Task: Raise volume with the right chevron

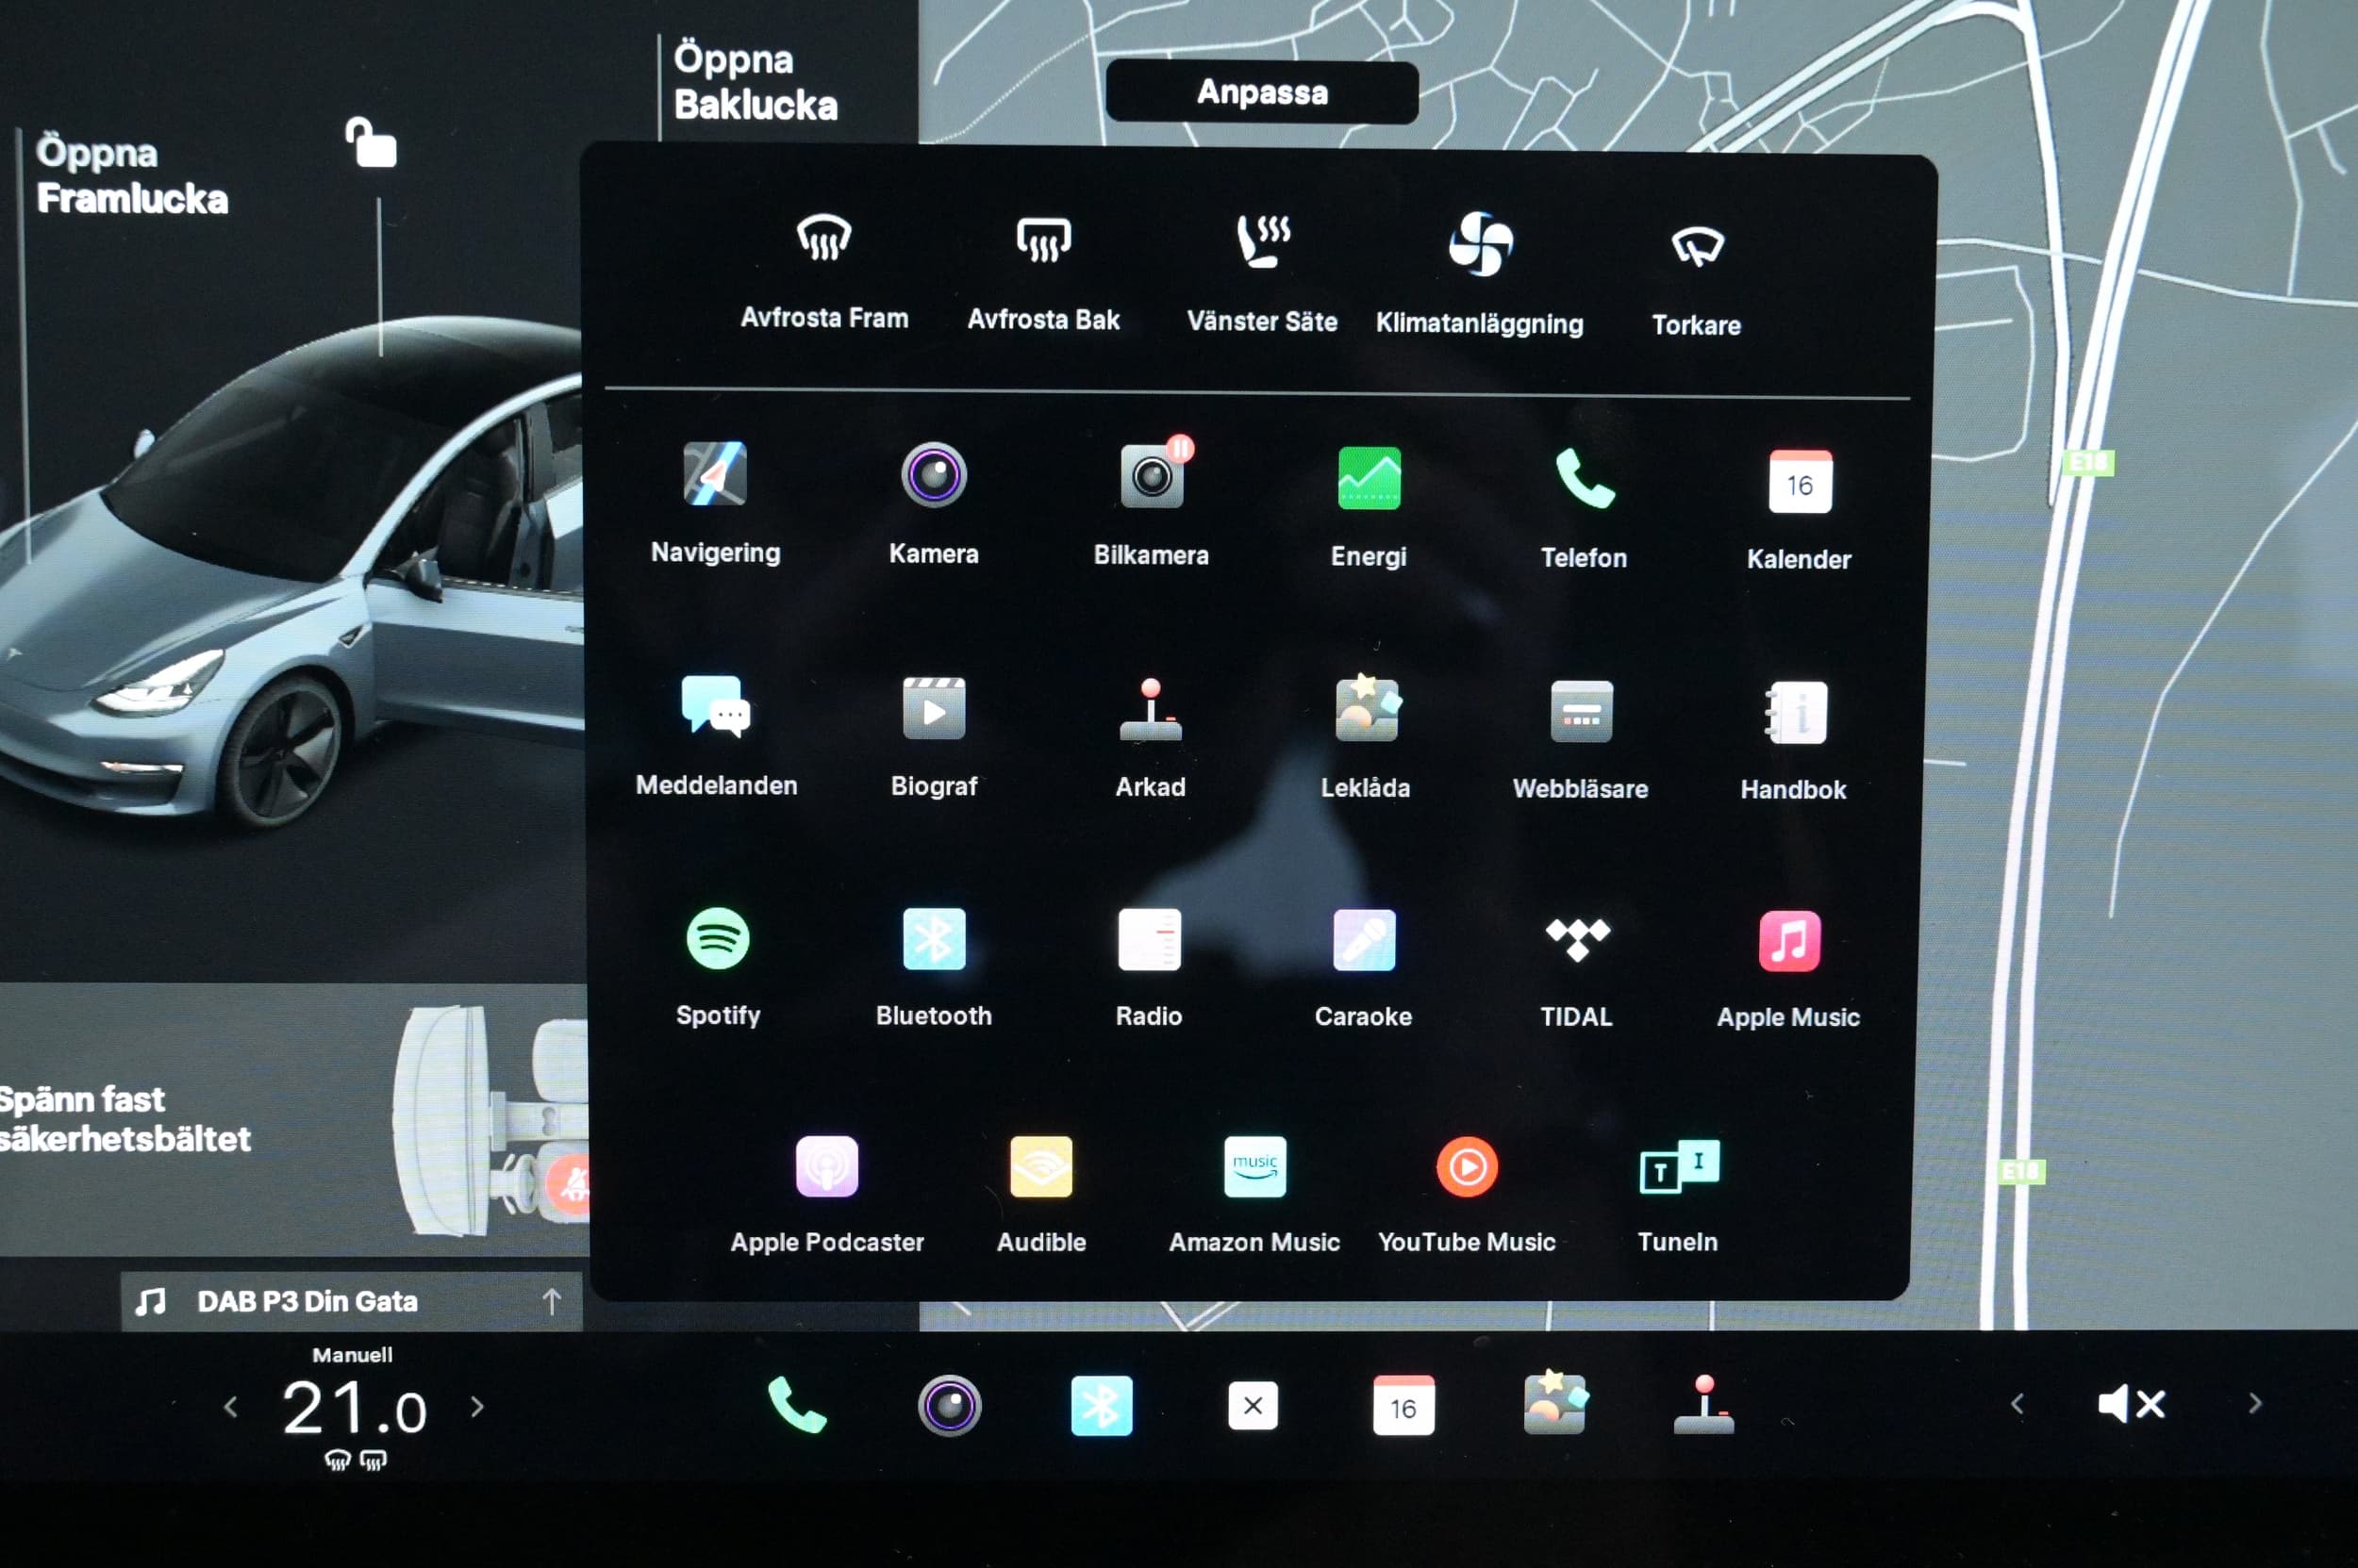Action: [2255, 1404]
